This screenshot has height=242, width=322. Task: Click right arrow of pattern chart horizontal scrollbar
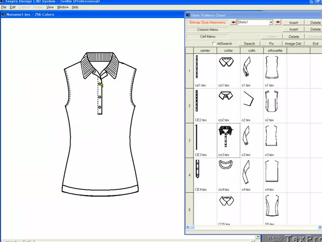click(320, 227)
